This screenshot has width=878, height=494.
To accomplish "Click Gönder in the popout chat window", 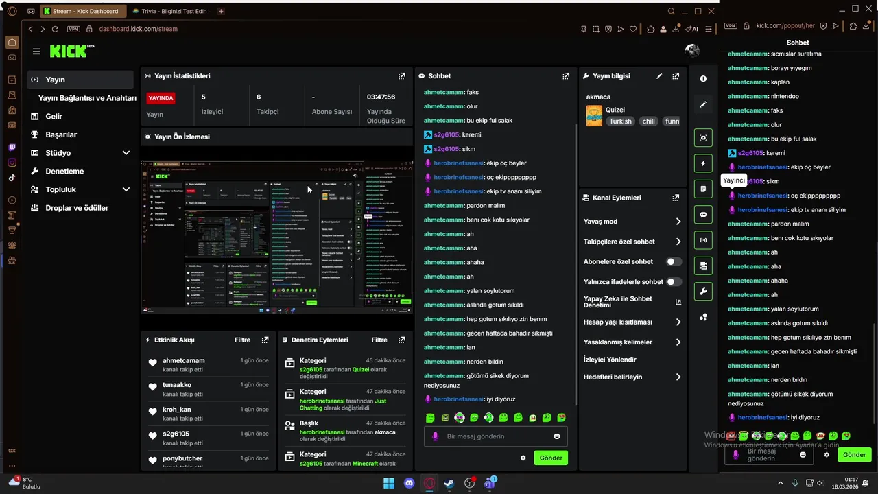I will tap(854, 455).
